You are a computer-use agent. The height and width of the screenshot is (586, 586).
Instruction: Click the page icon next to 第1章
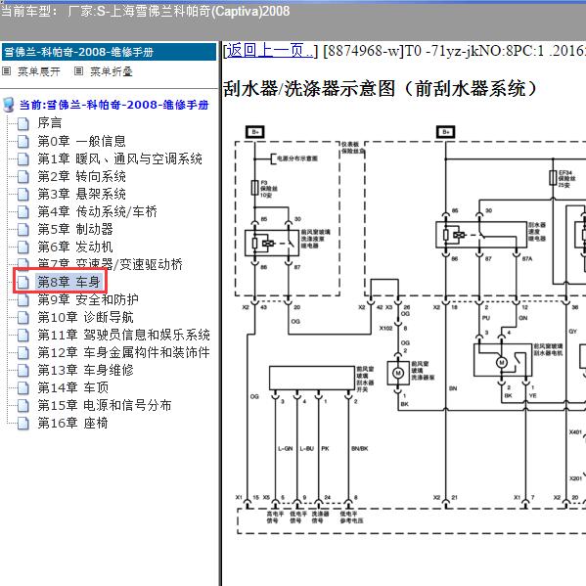[23, 159]
